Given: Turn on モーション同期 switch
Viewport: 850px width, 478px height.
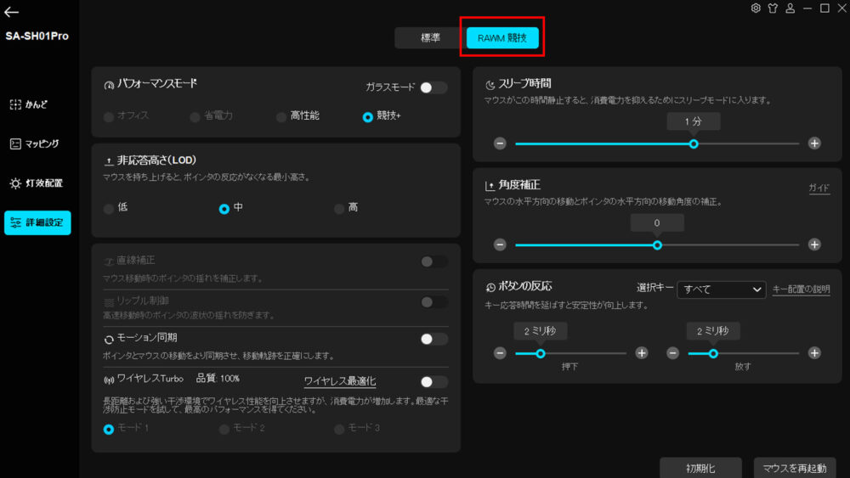Looking at the screenshot, I should 433,339.
